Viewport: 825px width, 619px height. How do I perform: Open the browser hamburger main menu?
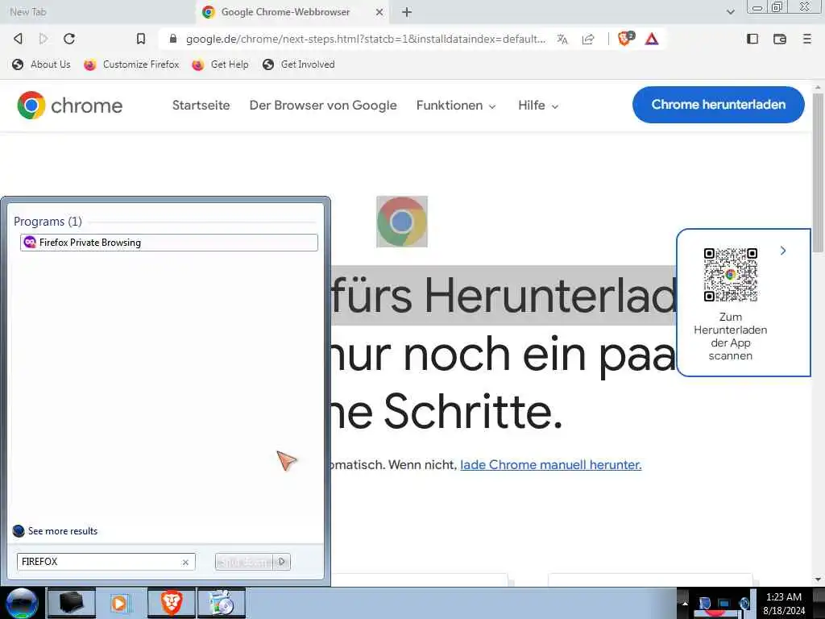(x=806, y=39)
